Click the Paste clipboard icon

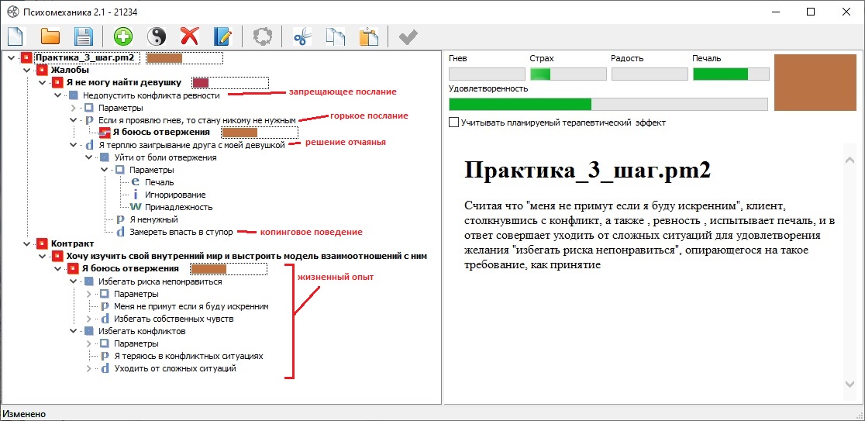[369, 36]
